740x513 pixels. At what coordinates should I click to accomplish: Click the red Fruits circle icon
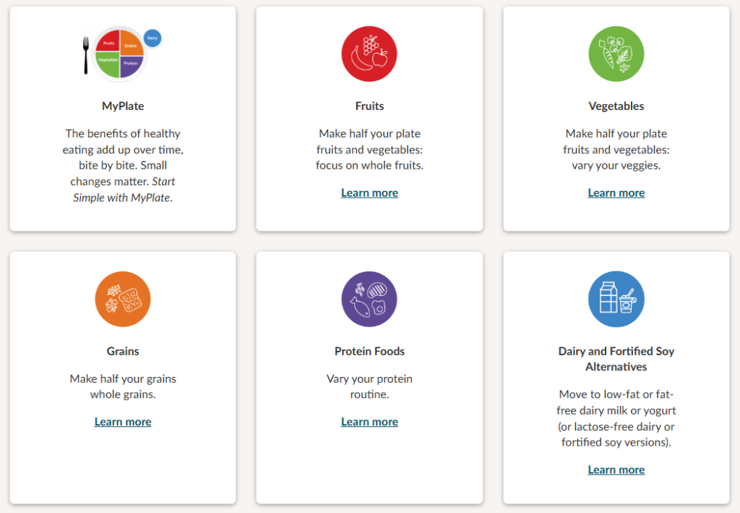(369, 54)
